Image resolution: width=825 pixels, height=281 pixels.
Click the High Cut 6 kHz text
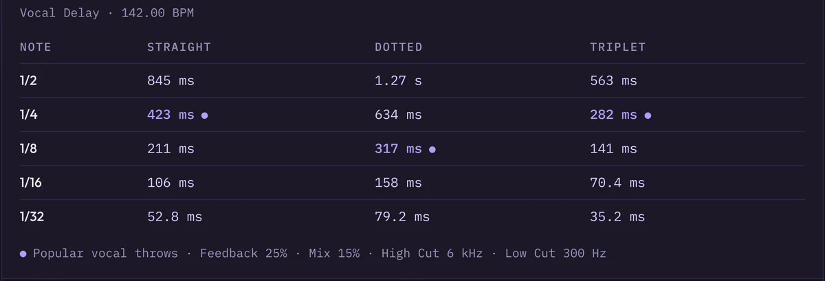pyautogui.click(x=432, y=254)
